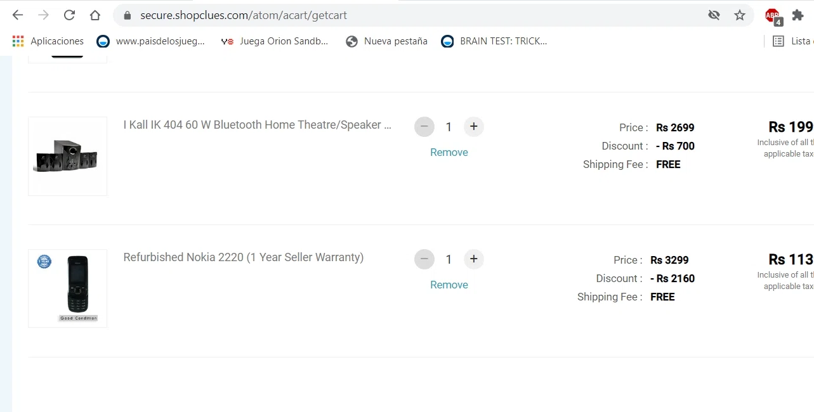Bookmark this page with the star

pos(740,15)
